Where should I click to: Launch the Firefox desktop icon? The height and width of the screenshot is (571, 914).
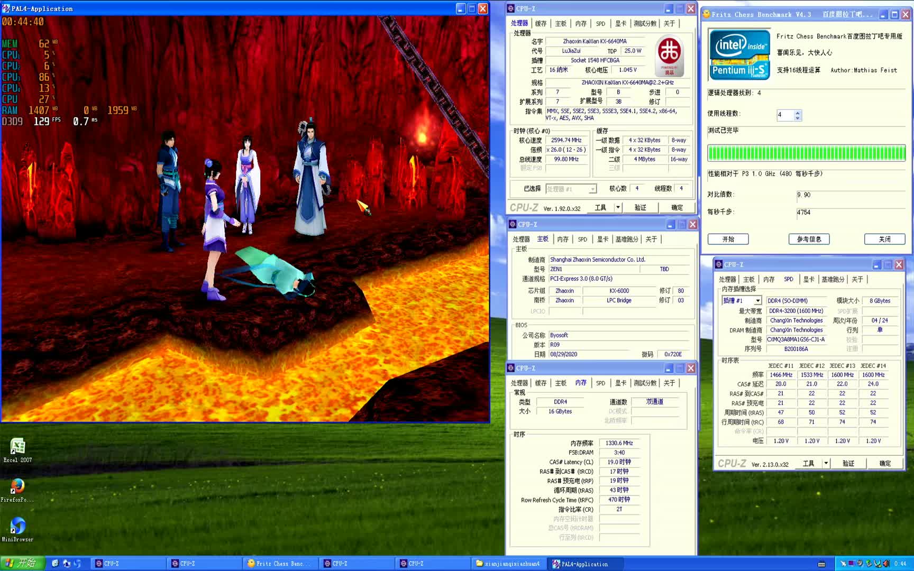[17, 486]
